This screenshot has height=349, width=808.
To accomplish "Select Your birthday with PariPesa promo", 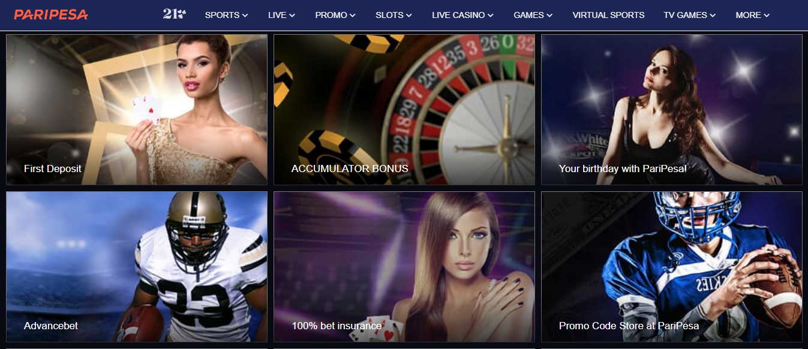I will click(x=672, y=110).
